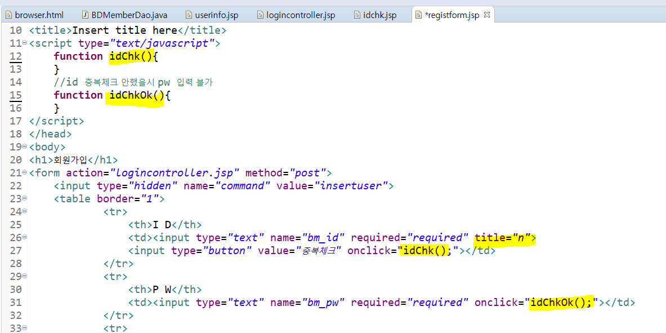Click line number 12 in the gutter
Screen dimensions: 666x333
(x=15, y=56)
